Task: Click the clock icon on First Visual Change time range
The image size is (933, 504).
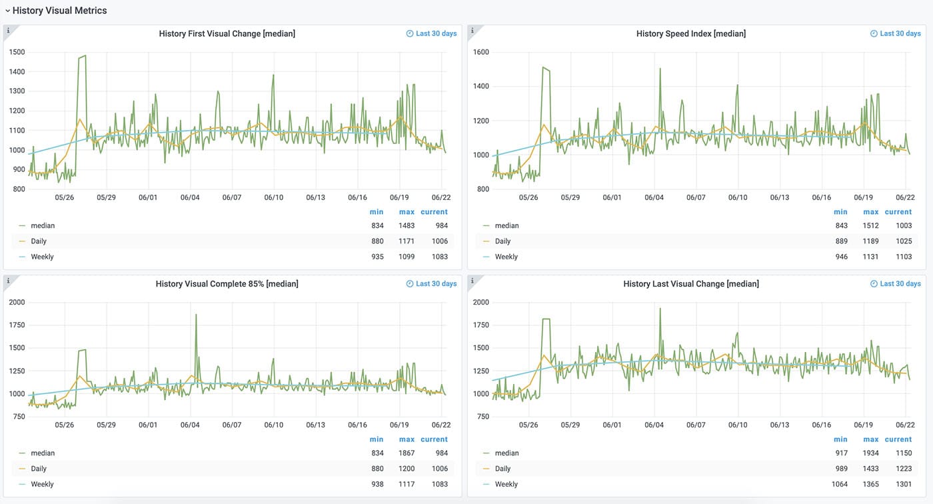Action: [x=409, y=33]
